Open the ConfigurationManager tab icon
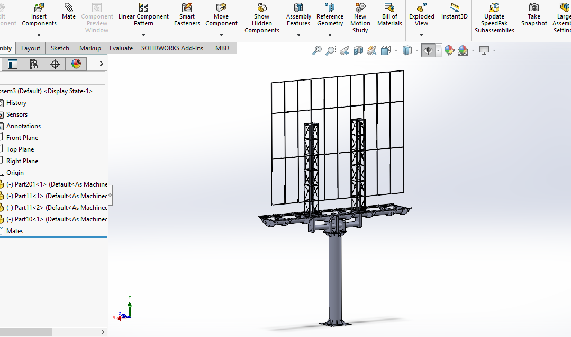The image size is (571, 337). pos(34,64)
